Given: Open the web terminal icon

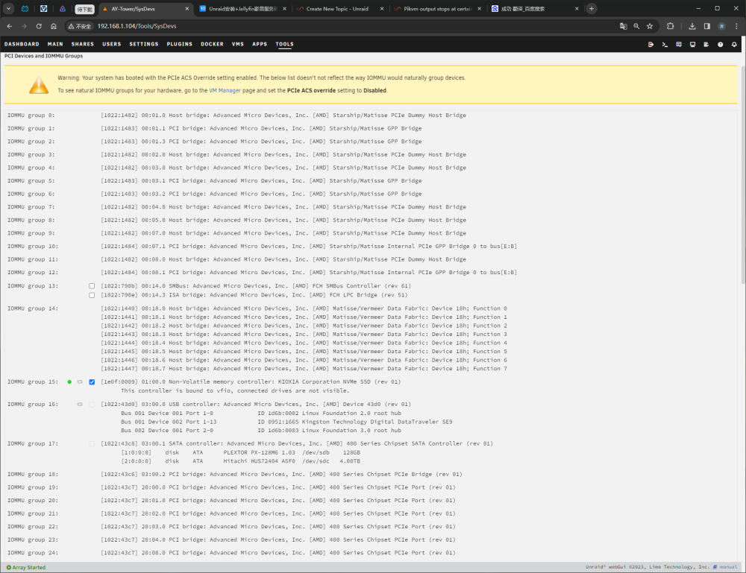Looking at the screenshot, I should pyautogui.click(x=665, y=44).
